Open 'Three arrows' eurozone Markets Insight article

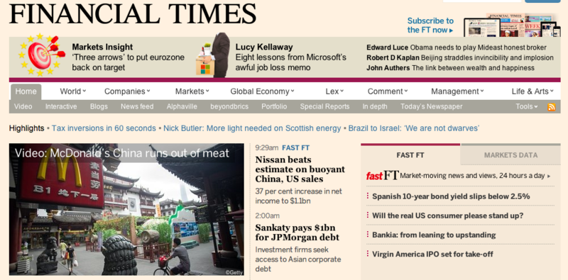129,62
